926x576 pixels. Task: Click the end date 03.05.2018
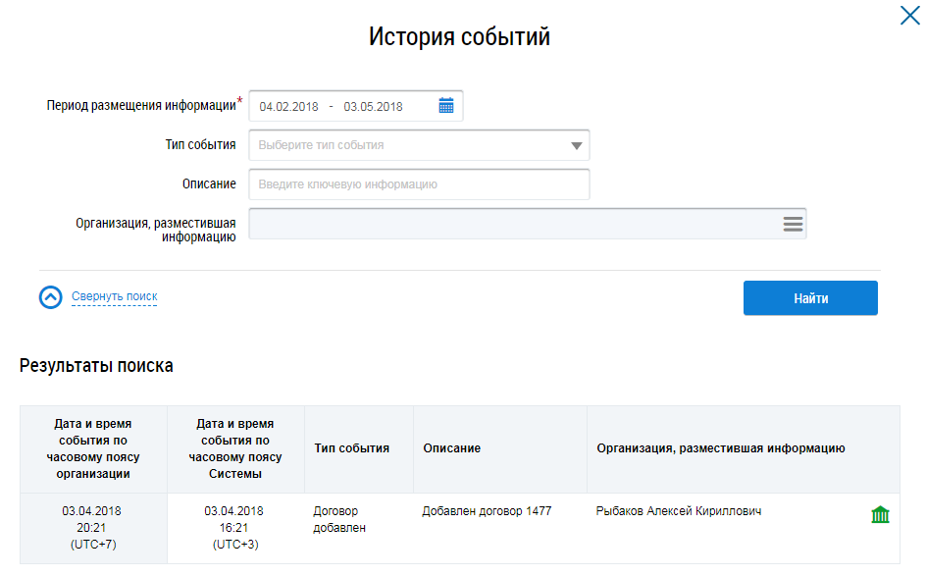coord(373,107)
